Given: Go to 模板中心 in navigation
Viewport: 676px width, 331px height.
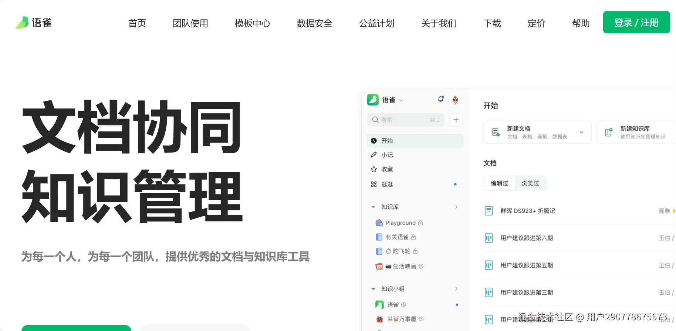Looking at the screenshot, I should (253, 23).
